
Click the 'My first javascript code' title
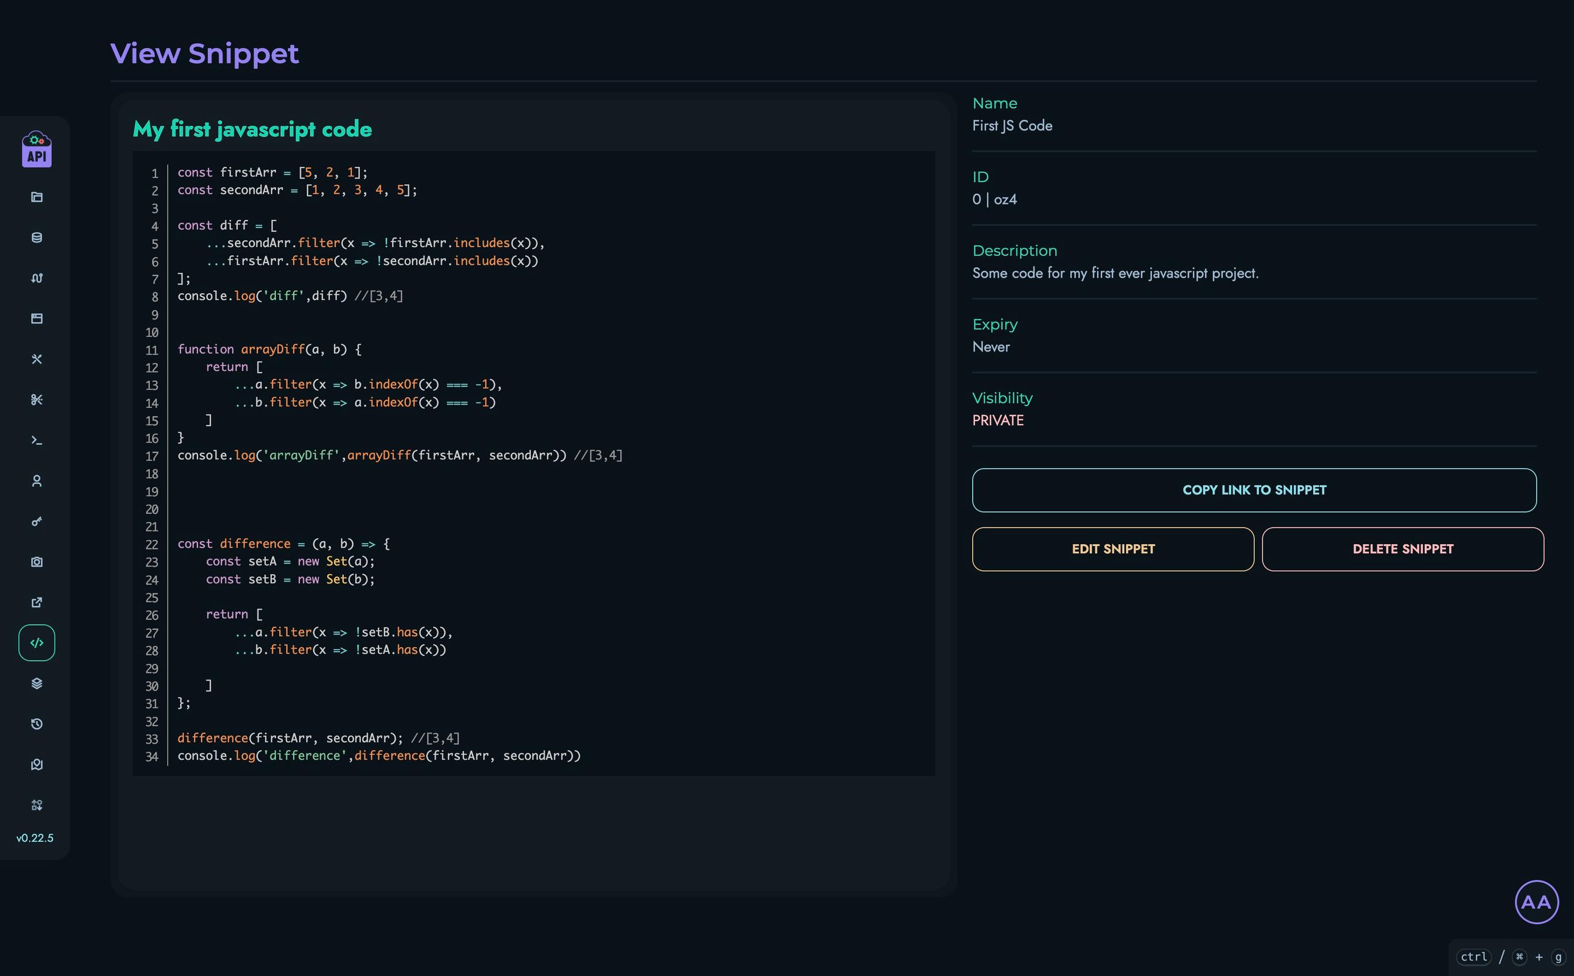(x=252, y=129)
